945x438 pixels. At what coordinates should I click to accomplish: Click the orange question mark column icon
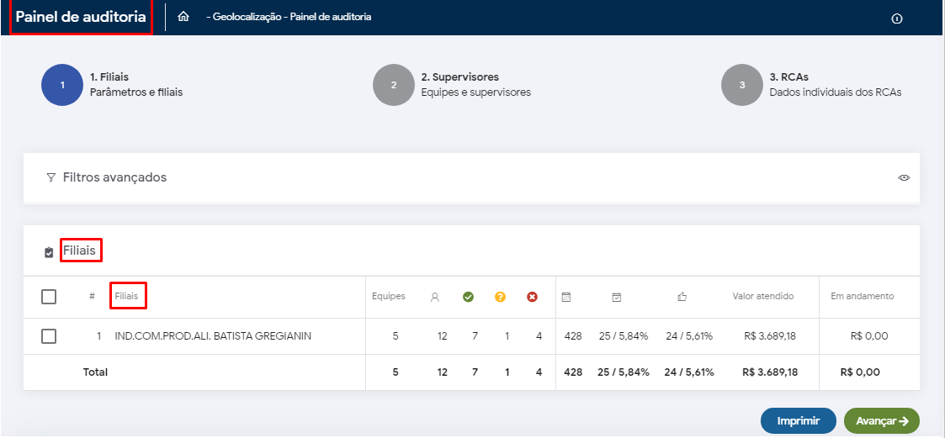(500, 297)
